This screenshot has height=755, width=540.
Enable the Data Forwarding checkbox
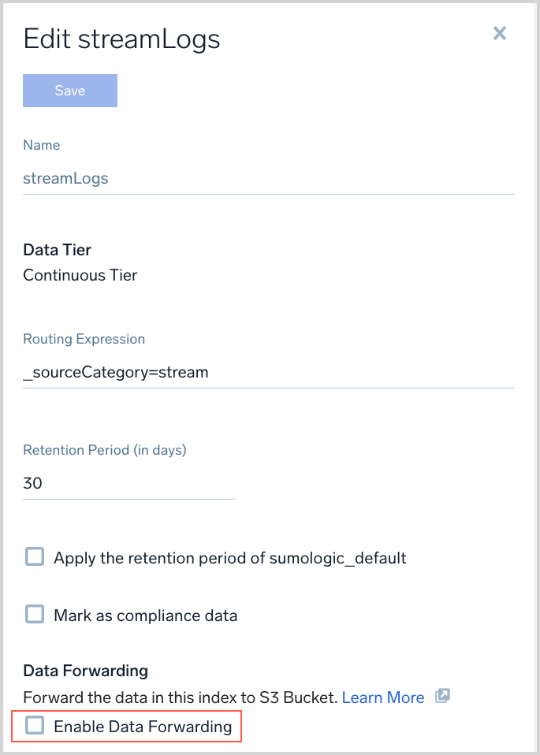35,726
